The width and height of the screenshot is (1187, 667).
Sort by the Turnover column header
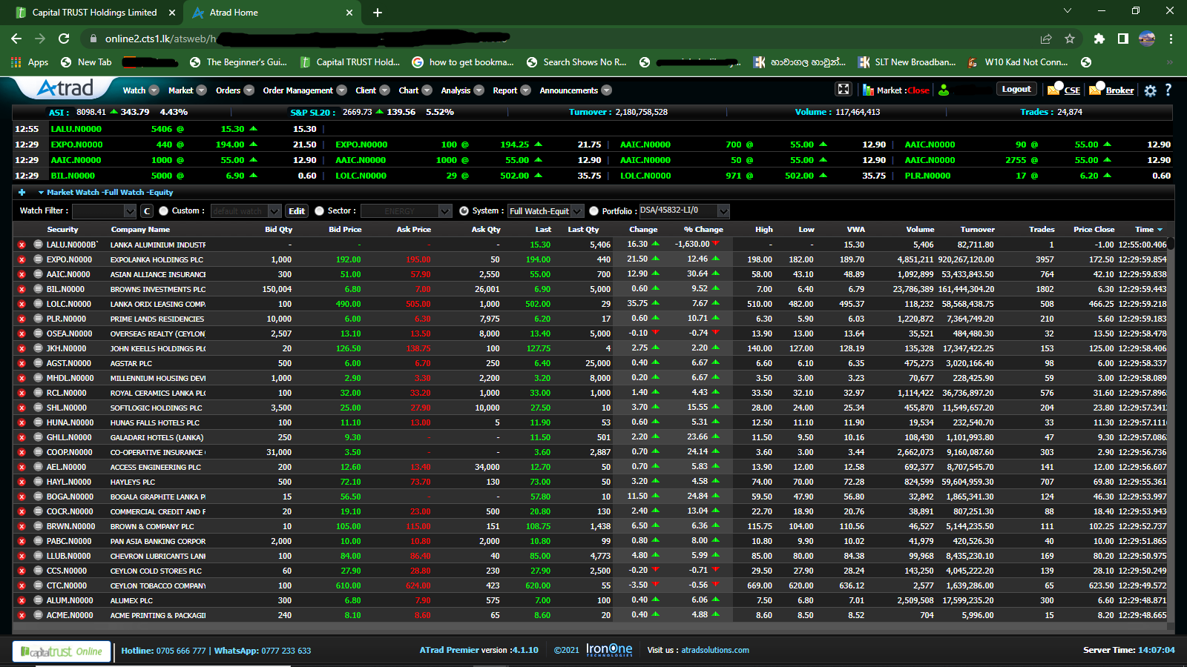[x=977, y=230]
